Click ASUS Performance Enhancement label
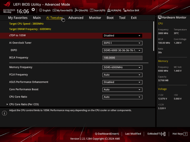 tap(29, 82)
